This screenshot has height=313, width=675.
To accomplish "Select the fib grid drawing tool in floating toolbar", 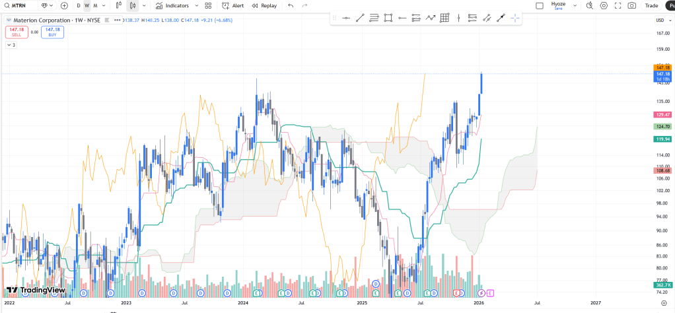I will pos(444,18).
